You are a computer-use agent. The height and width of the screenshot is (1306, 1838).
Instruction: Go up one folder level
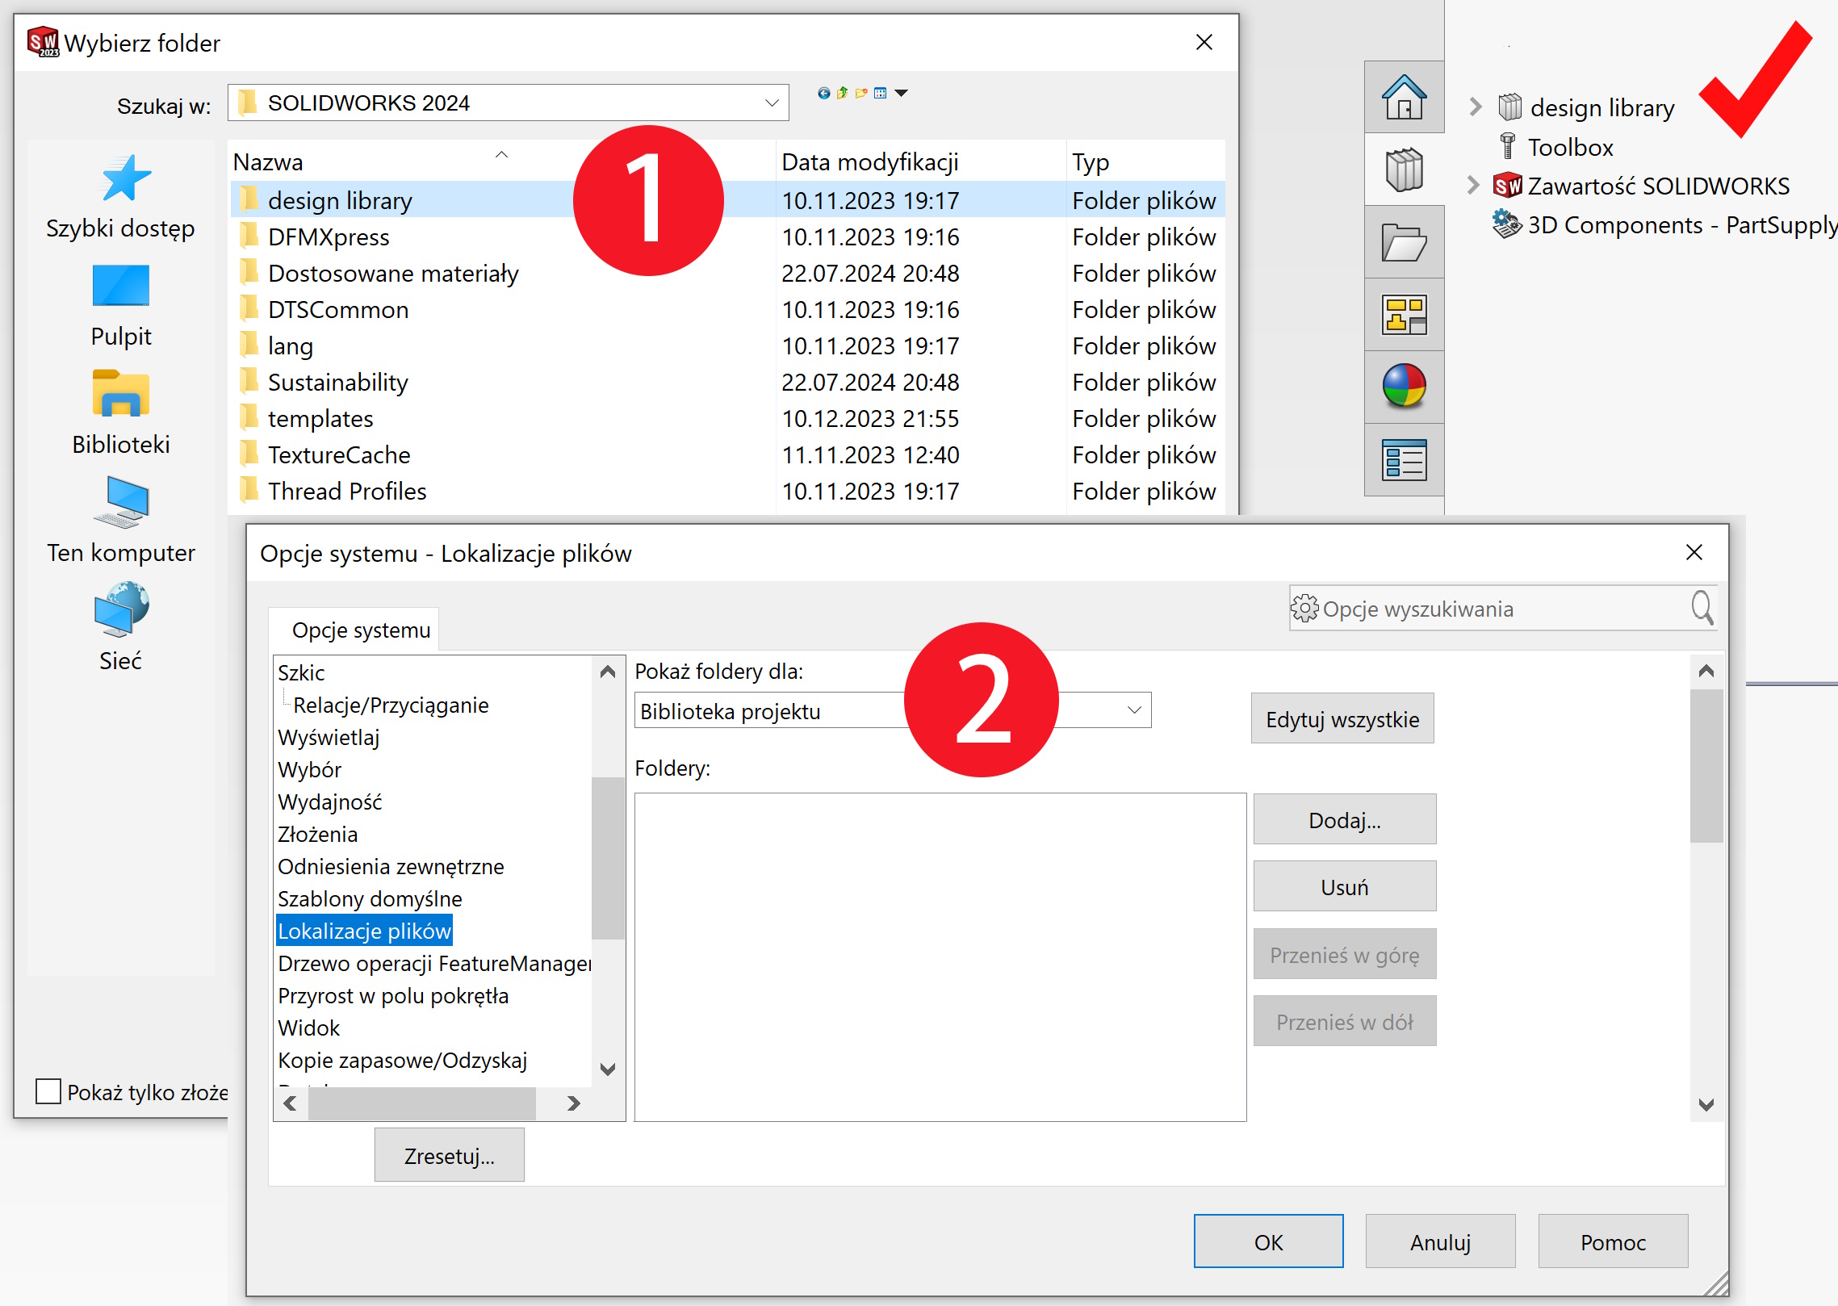tap(843, 93)
